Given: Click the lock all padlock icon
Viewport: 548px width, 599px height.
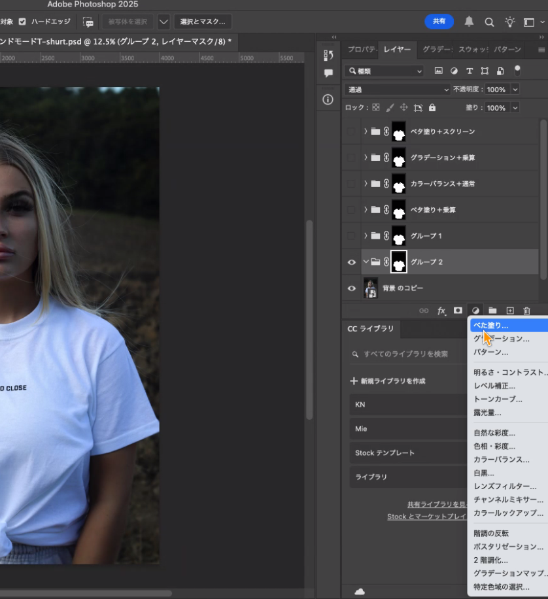Looking at the screenshot, I should pyautogui.click(x=432, y=107).
